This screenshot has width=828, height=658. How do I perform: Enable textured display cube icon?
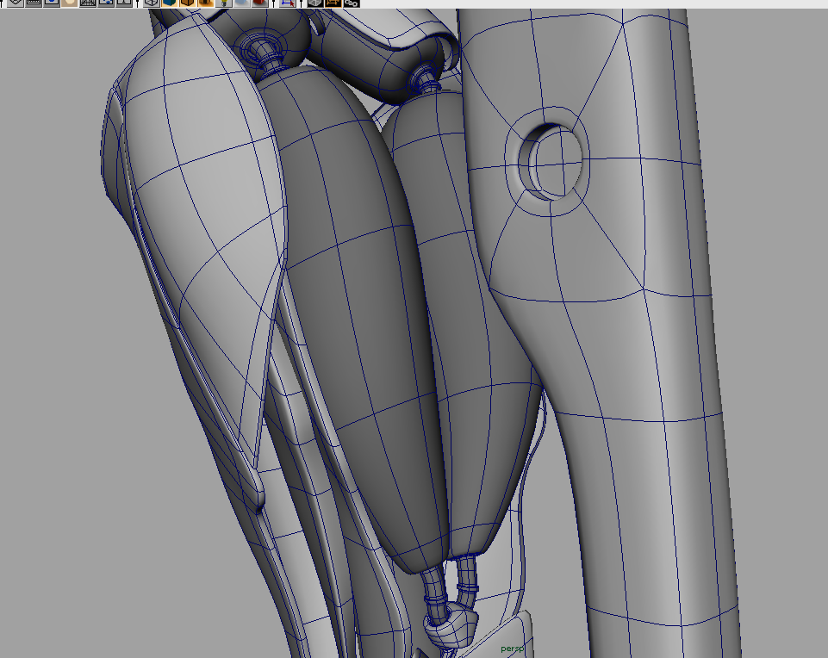[206, 3]
